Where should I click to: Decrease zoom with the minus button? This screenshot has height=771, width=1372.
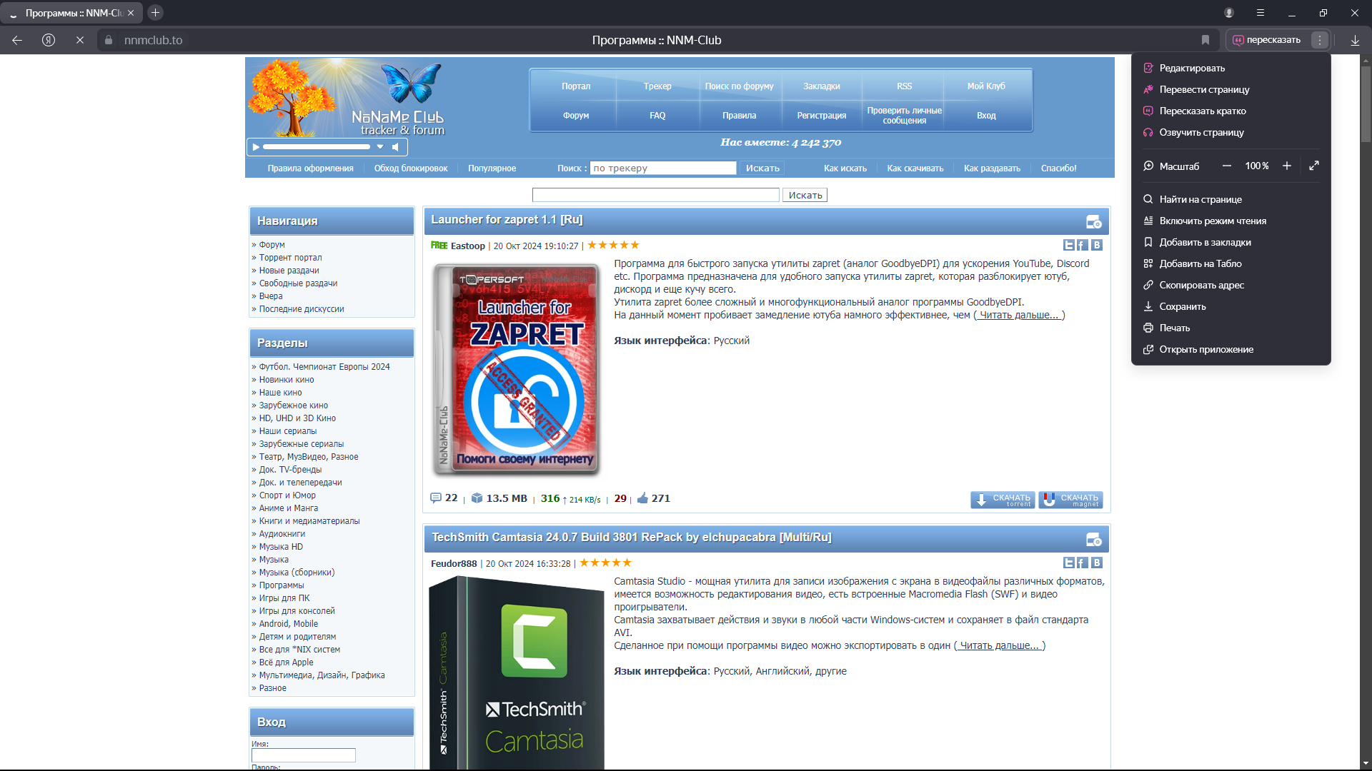pyautogui.click(x=1227, y=166)
